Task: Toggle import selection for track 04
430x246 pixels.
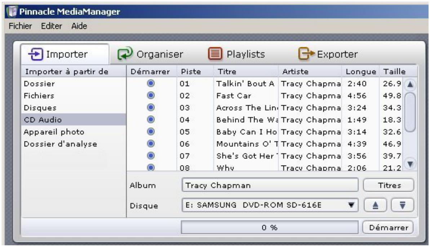Action: [151, 119]
